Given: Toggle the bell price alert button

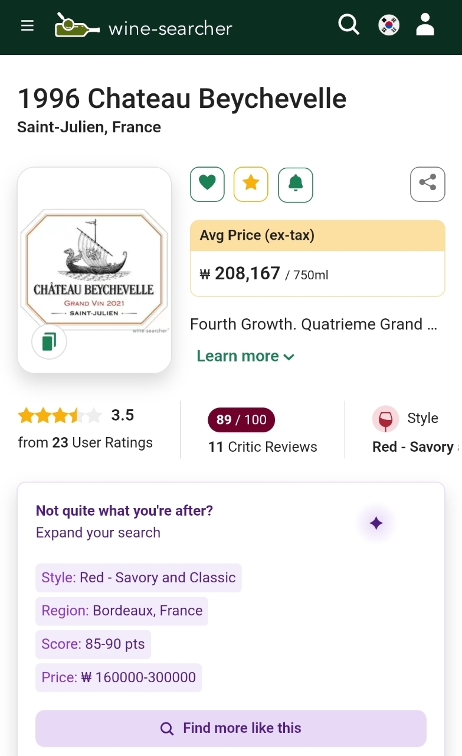Looking at the screenshot, I should pyautogui.click(x=296, y=184).
